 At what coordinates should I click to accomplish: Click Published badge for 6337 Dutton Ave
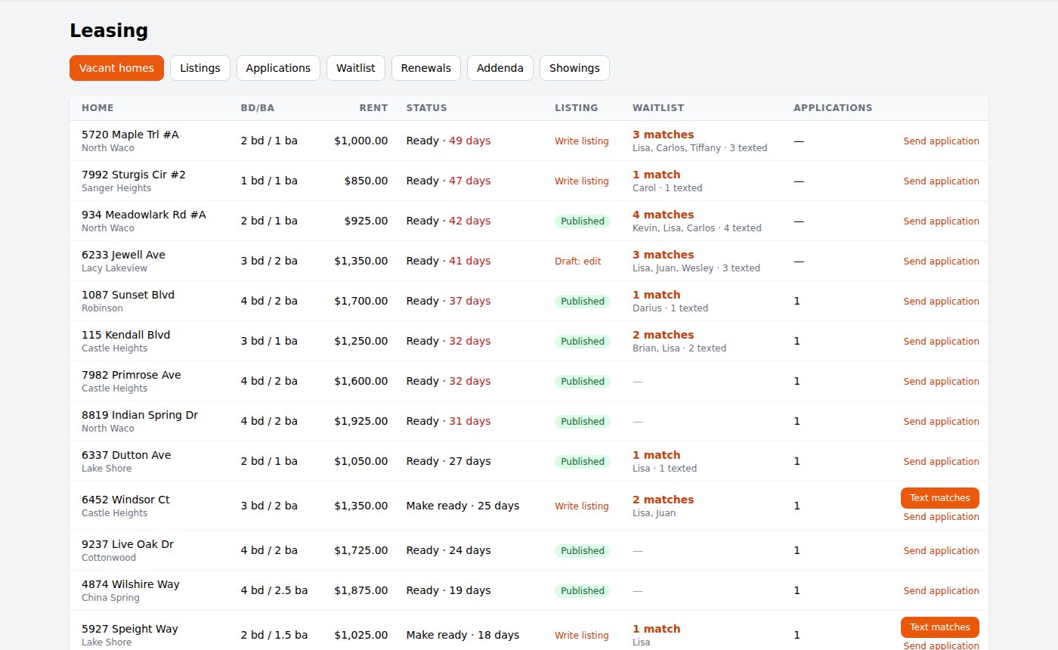coord(582,462)
